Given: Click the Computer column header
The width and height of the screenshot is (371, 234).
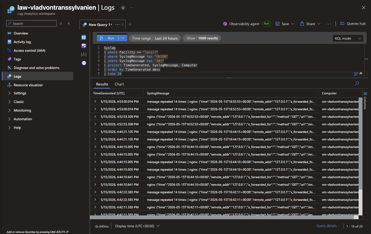Looking at the screenshot, I should 329,93.
